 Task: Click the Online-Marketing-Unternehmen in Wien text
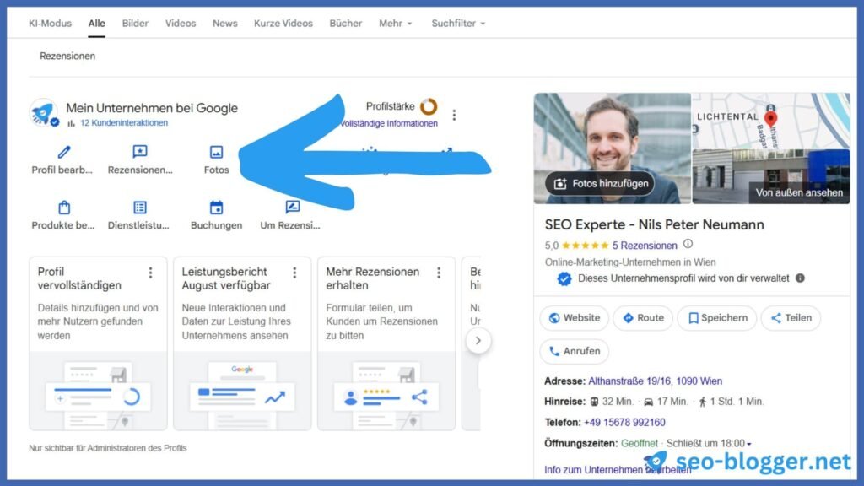click(630, 262)
